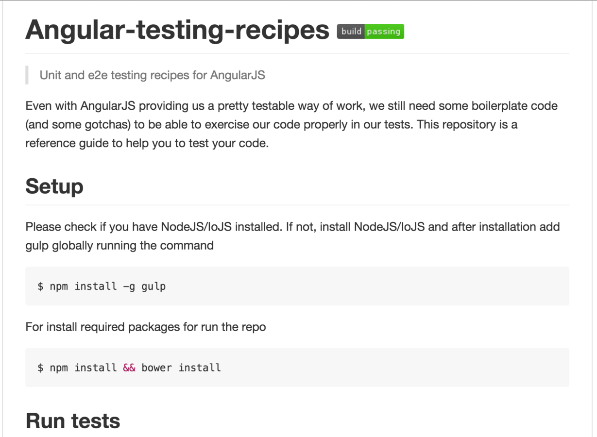Click the "npm install && bower install" code block
This screenshot has width=597, height=437.
[x=297, y=368]
